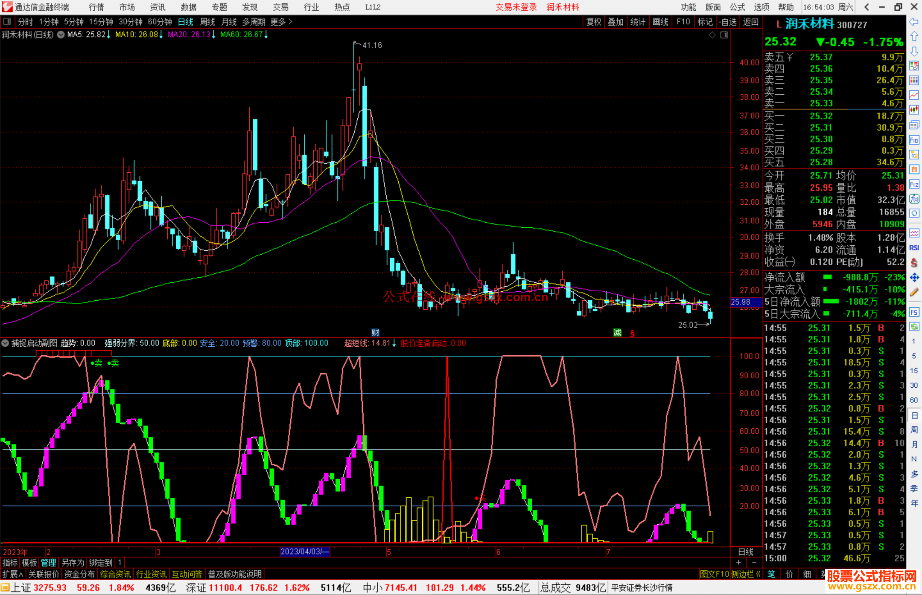Expand the 更多 period options
Viewport: 922px width, 595px height.
pos(281,22)
